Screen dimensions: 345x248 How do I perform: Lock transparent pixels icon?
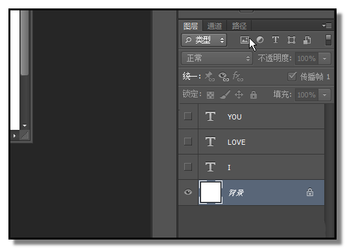click(210, 95)
